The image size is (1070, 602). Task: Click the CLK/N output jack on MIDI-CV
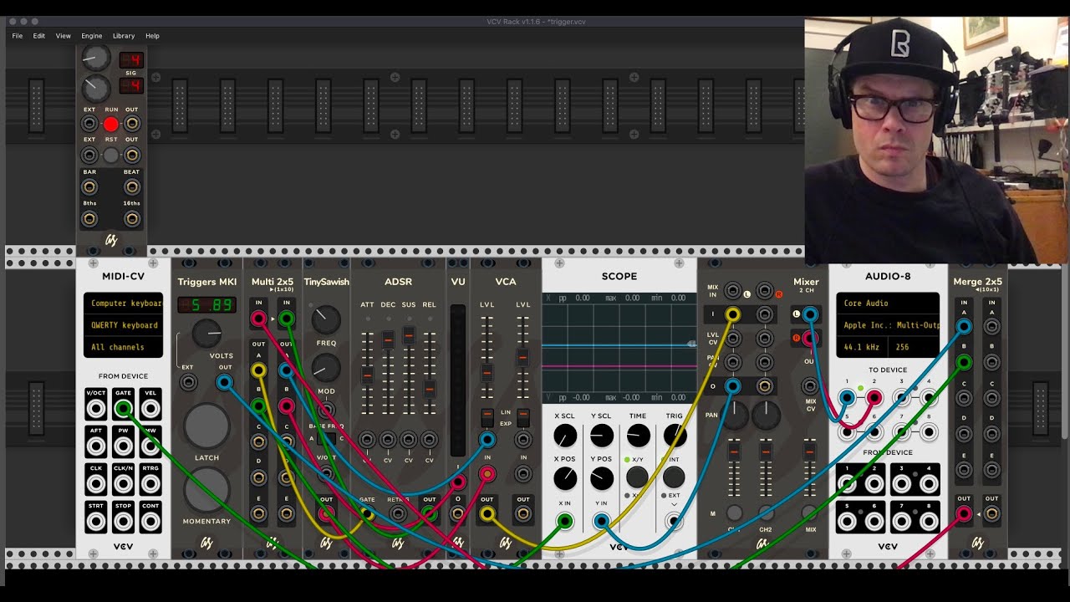coord(124,484)
